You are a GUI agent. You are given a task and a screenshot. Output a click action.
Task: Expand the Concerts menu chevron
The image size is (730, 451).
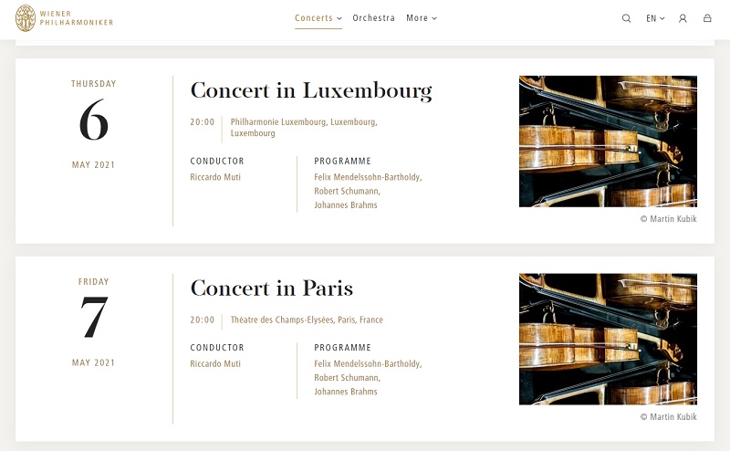click(x=339, y=18)
